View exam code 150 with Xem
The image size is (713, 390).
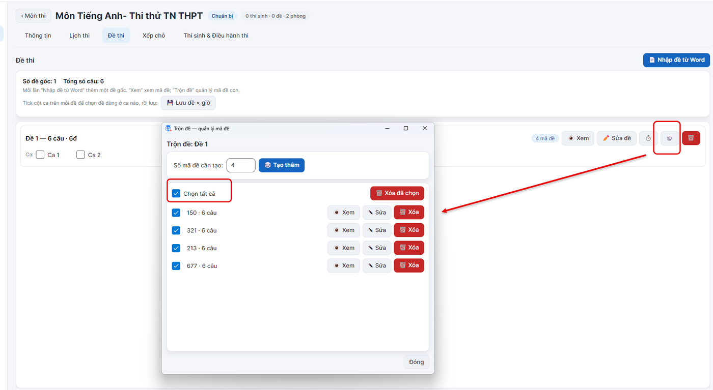(344, 213)
